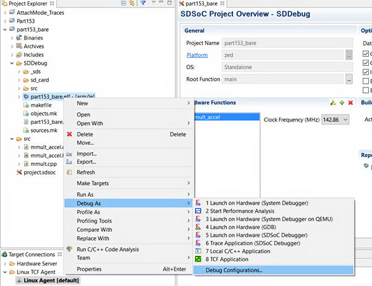Click browse button next to zed platform
Viewport: 372px width, 286px height.
[349, 55]
